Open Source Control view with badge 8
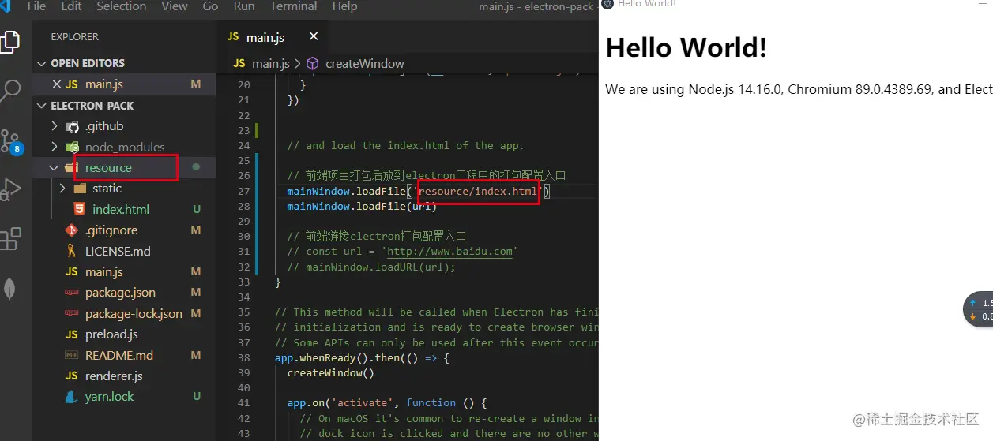Image resolution: width=993 pixels, height=441 pixels. (x=10, y=140)
